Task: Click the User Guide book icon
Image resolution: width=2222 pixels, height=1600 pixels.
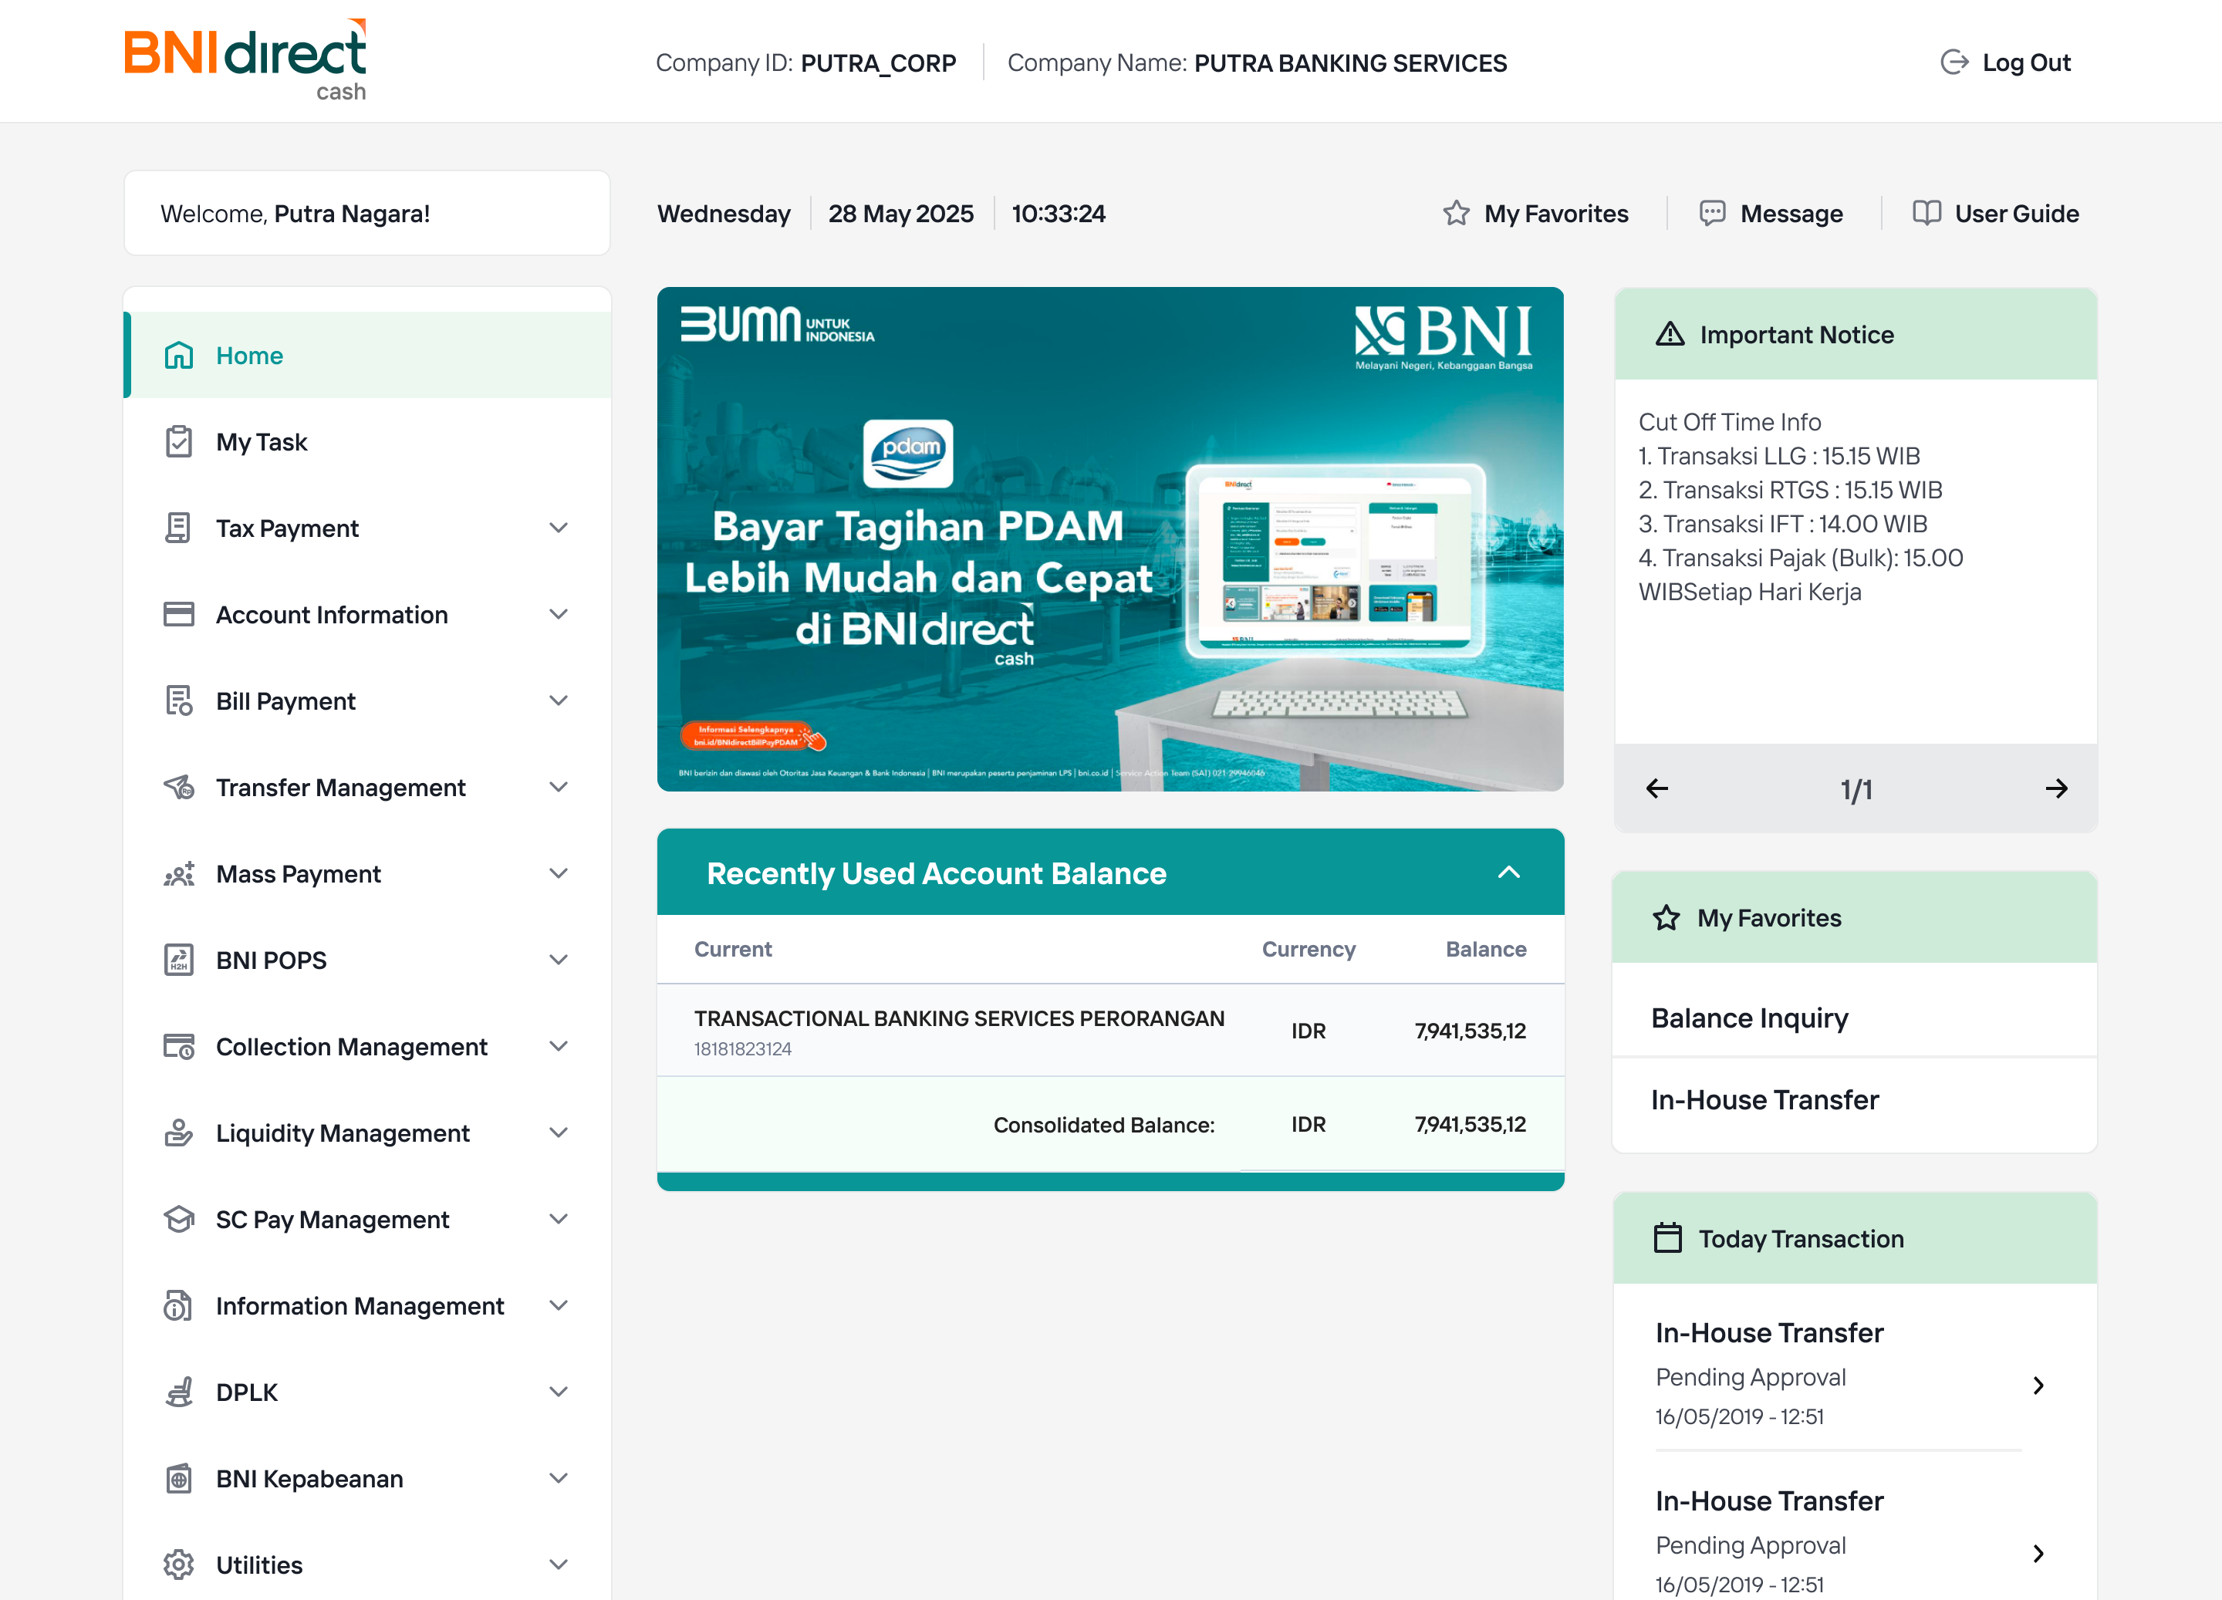Action: [1927, 213]
